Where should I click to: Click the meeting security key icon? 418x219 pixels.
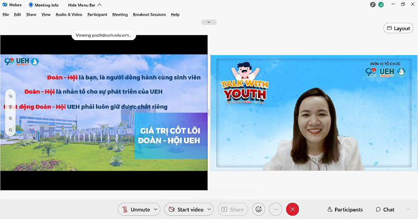point(373,5)
